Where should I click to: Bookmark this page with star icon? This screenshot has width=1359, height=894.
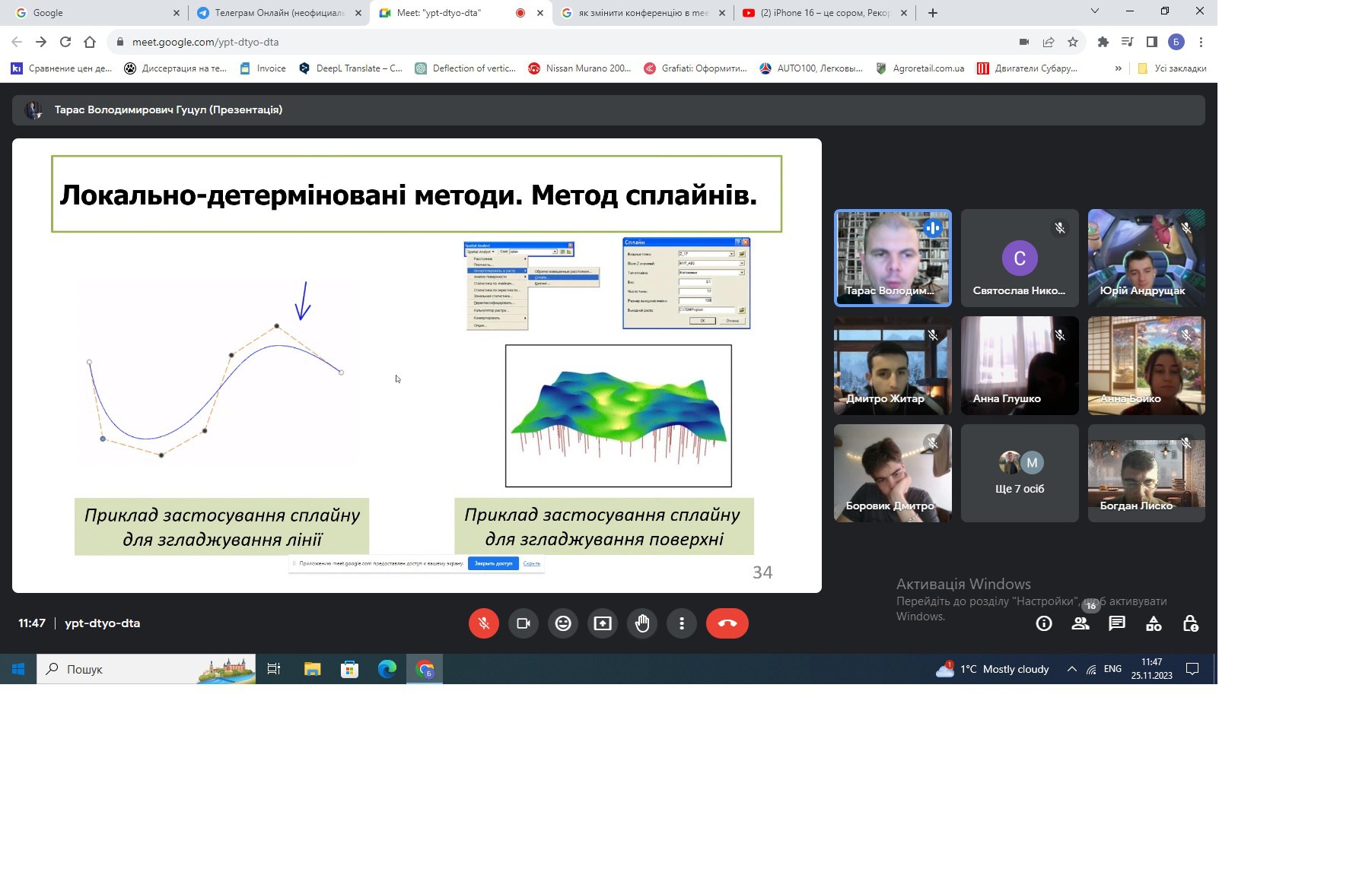click(1073, 43)
